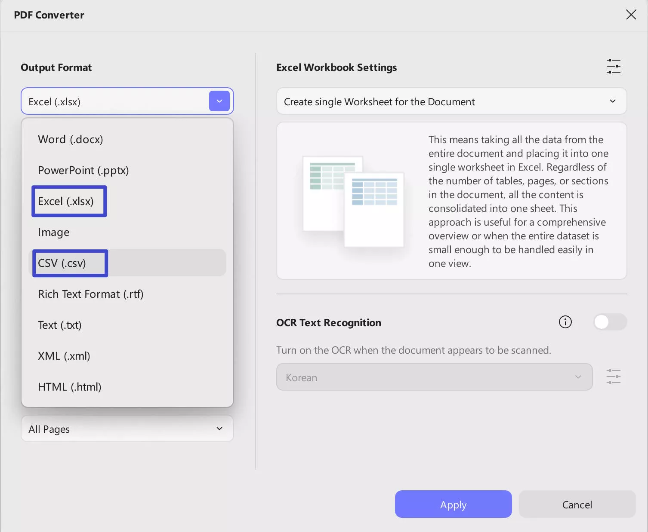Select XML (.xml) output format
The image size is (648, 532).
tap(64, 356)
